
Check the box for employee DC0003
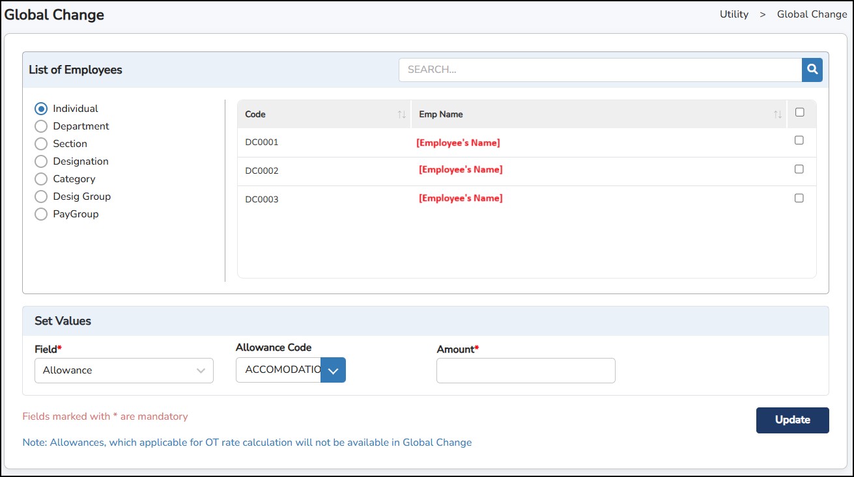[x=799, y=198]
